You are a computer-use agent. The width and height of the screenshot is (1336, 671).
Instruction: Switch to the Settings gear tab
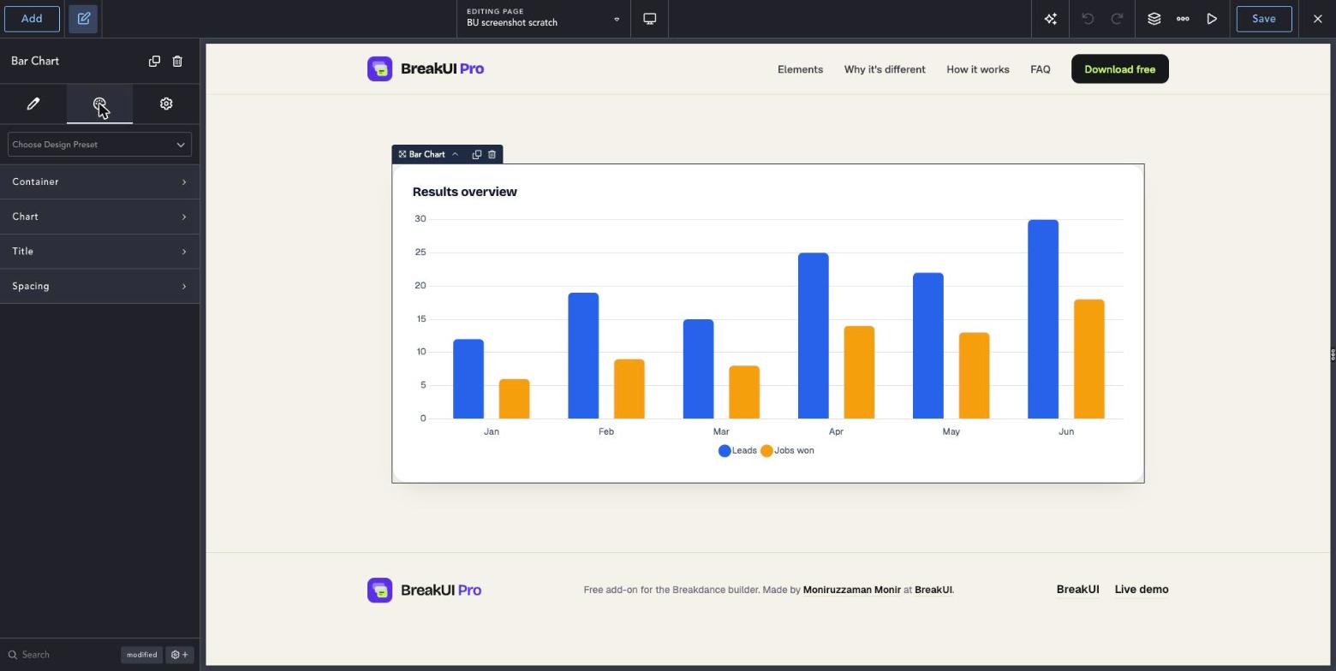166,104
